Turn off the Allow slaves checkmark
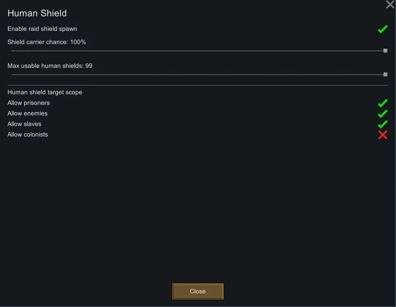Viewport: 396px width, 307px height. pyautogui.click(x=382, y=124)
